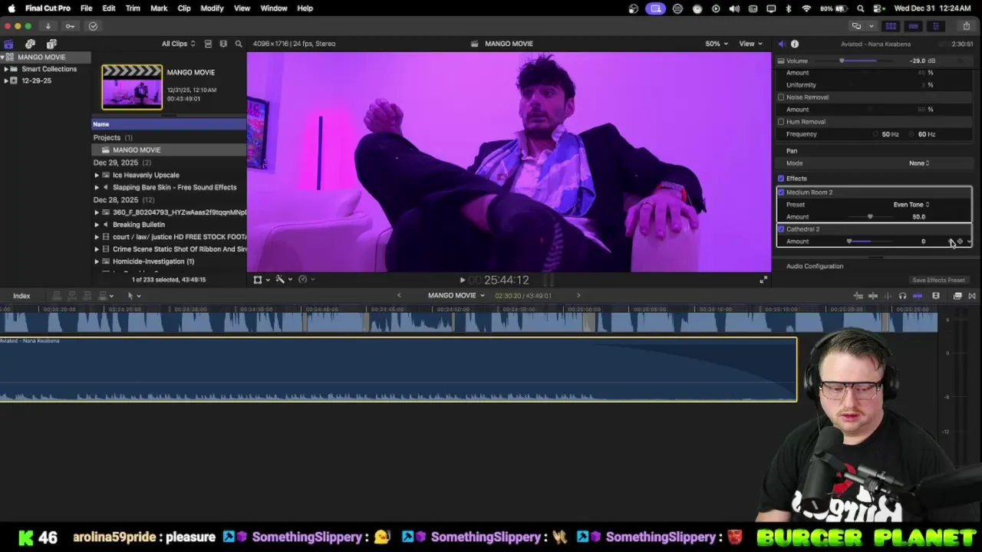Image resolution: width=982 pixels, height=552 pixels.
Task: Toggle the Effects section checkbox
Action: (781, 179)
